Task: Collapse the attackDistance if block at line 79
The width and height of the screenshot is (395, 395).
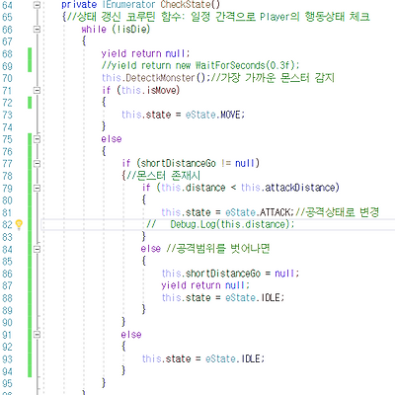Action: (x=37, y=188)
